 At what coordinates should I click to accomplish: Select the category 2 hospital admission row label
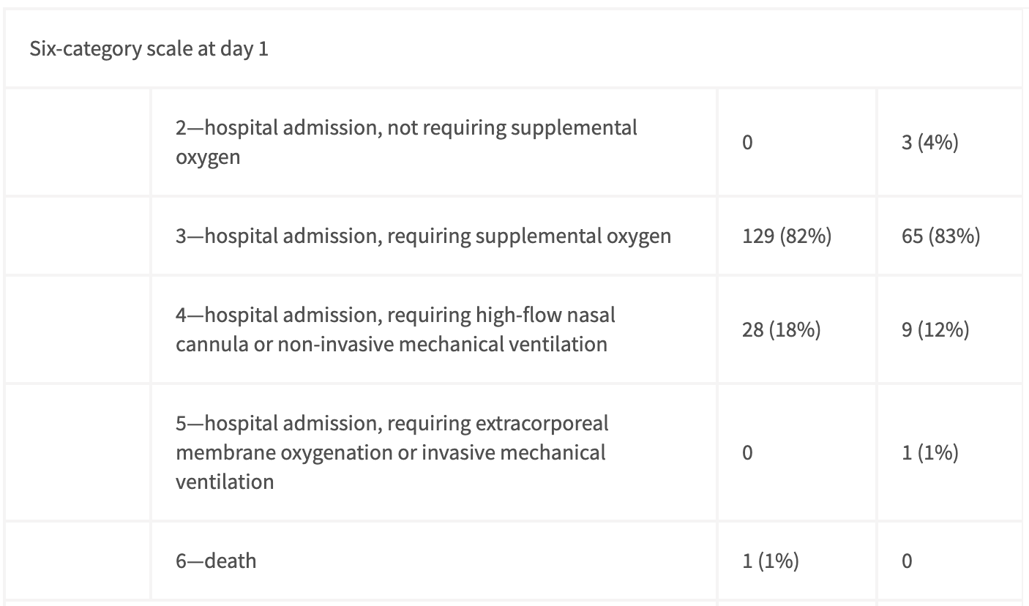click(x=406, y=142)
